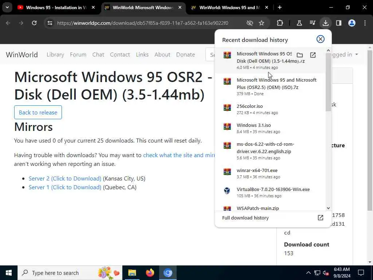373x280 pixels.
Task: Switch to Windows 95 Installation YouTube tab
Action: point(56,8)
